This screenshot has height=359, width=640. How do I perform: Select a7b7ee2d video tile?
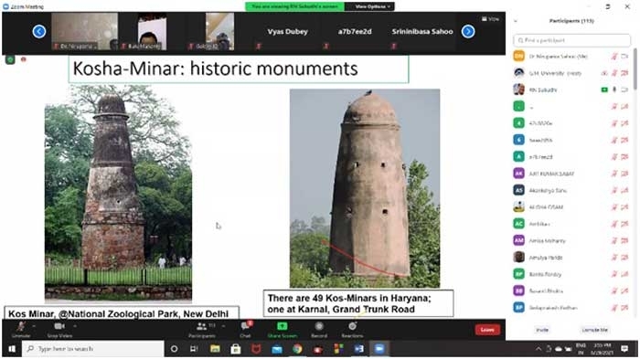[x=355, y=32]
